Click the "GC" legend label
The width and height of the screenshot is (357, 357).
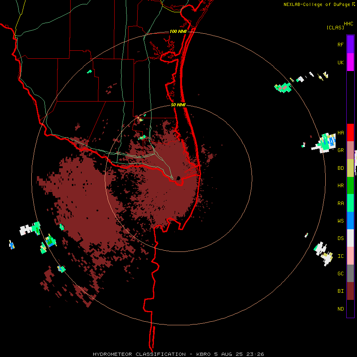[x=340, y=274]
